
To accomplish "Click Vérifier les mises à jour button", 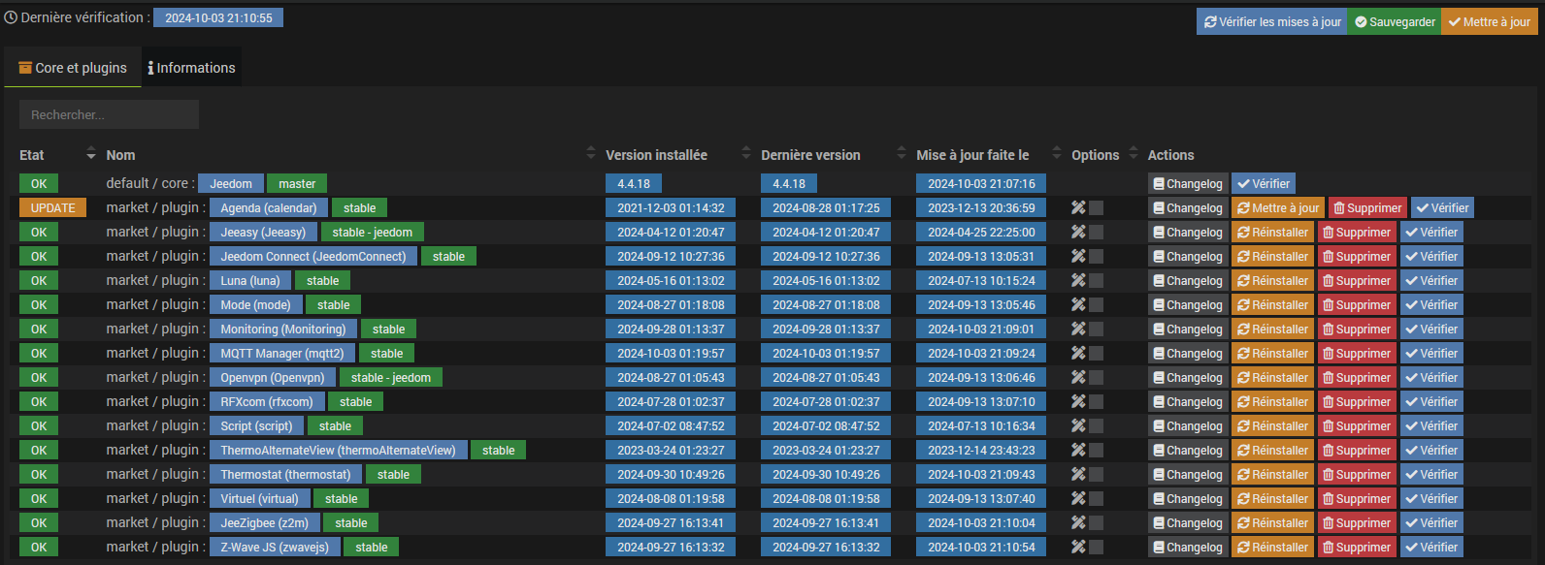I will (1271, 21).
